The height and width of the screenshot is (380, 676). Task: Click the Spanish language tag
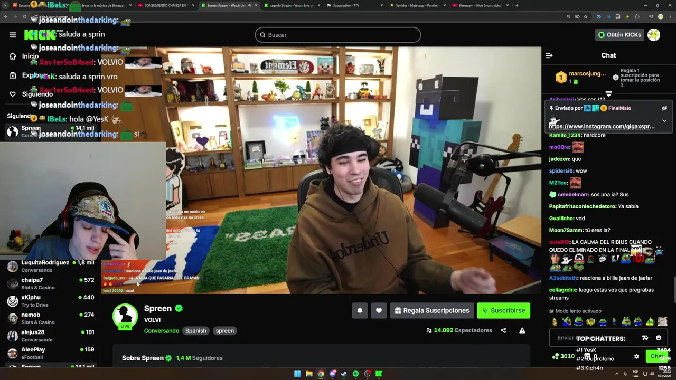click(x=195, y=331)
